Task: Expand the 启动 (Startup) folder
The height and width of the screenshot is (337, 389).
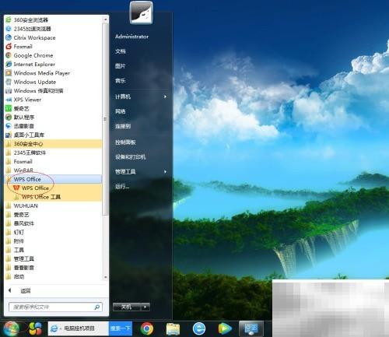Action: click(x=53, y=276)
